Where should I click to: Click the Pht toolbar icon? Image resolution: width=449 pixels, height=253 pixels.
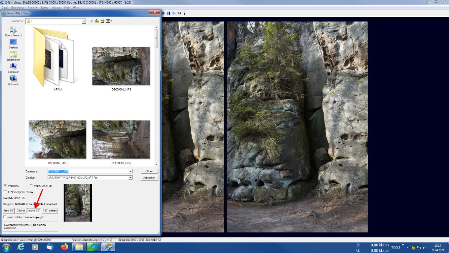(179, 13)
